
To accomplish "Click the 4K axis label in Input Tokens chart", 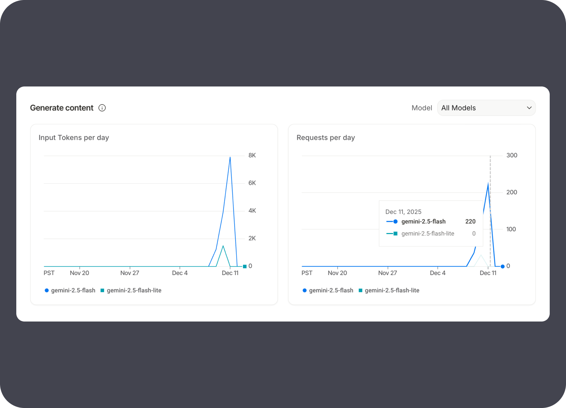I will tap(252, 211).
